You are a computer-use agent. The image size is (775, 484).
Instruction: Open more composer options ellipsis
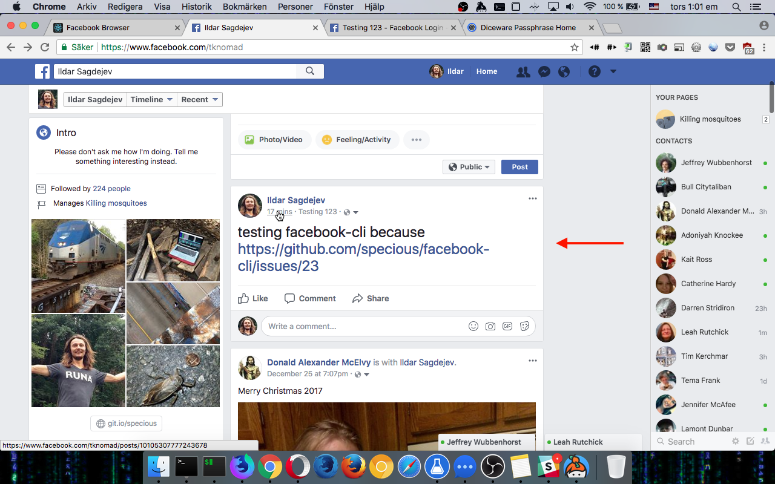coord(417,140)
